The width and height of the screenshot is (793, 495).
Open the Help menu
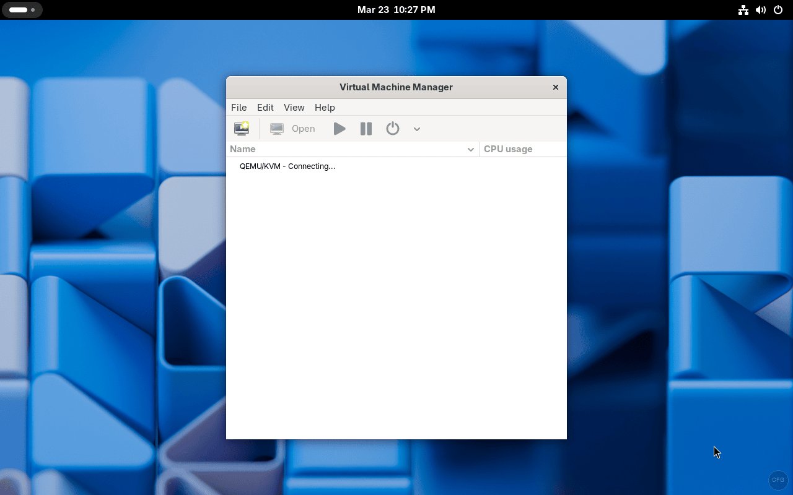point(325,107)
